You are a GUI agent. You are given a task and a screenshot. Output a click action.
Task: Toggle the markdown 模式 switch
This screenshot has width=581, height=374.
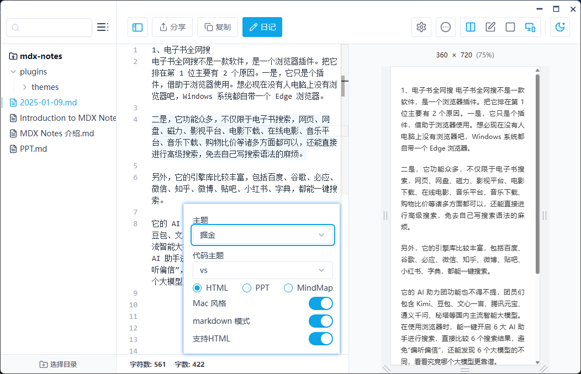(x=320, y=321)
